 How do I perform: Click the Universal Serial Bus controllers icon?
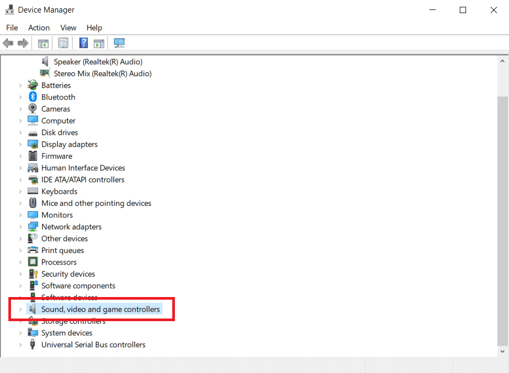[x=33, y=345]
